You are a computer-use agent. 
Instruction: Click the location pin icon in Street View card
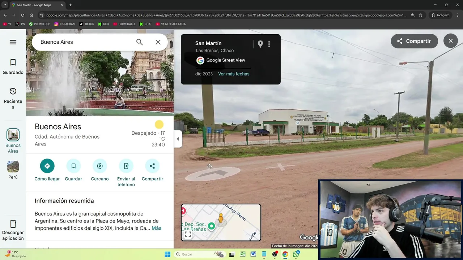(260, 44)
